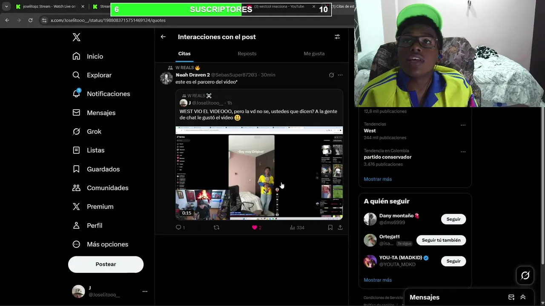The height and width of the screenshot is (306, 545).
Task: Open Más opciones menu
Action: coord(100,244)
